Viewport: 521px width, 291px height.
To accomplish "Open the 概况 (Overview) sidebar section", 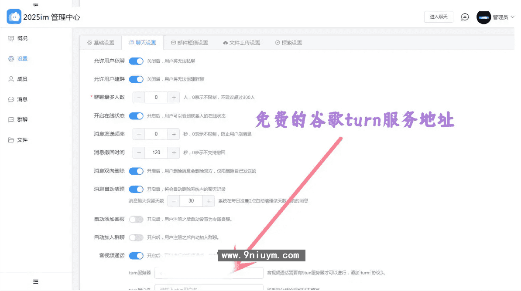I will (21, 38).
